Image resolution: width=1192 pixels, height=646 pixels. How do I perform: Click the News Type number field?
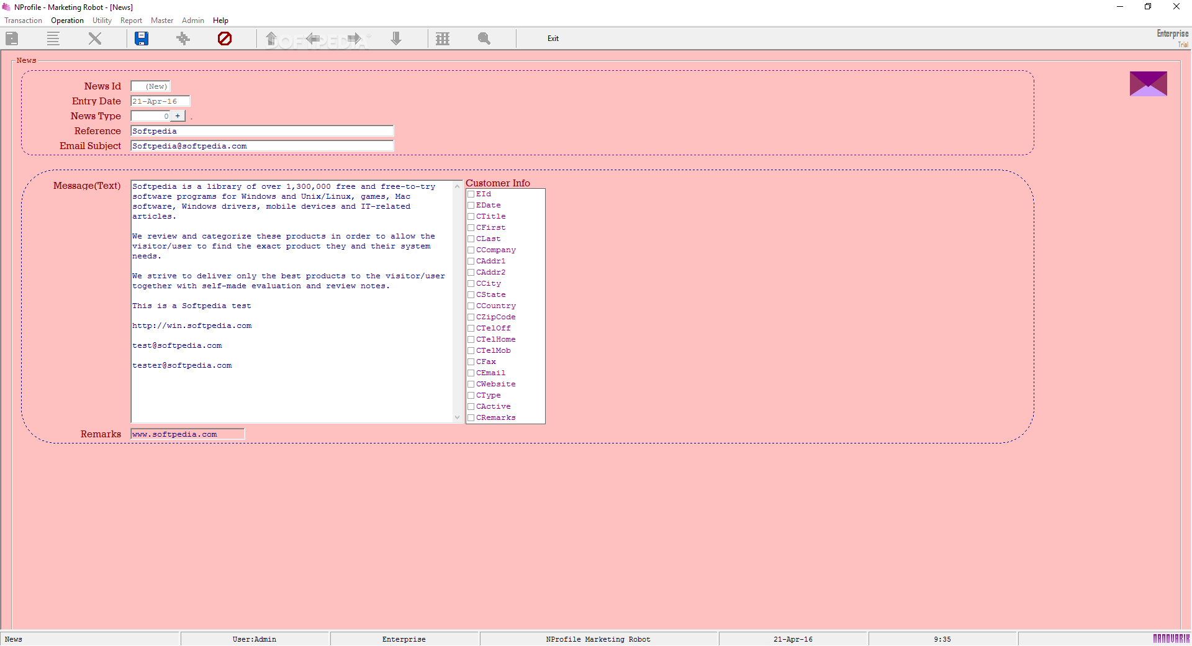[x=150, y=116]
